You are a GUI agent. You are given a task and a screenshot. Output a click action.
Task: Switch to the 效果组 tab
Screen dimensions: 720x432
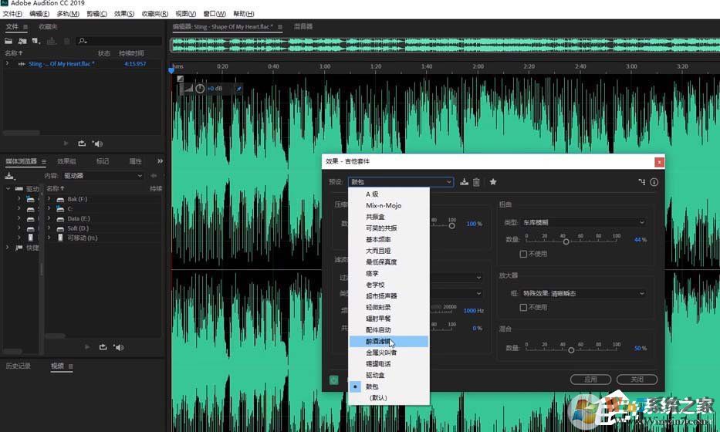point(67,161)
